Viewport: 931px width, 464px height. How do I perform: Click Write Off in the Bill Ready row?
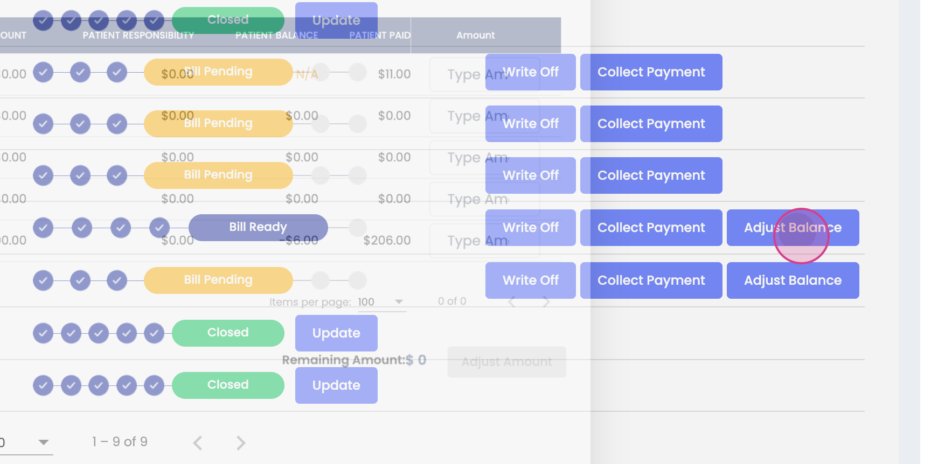[530, 228]
